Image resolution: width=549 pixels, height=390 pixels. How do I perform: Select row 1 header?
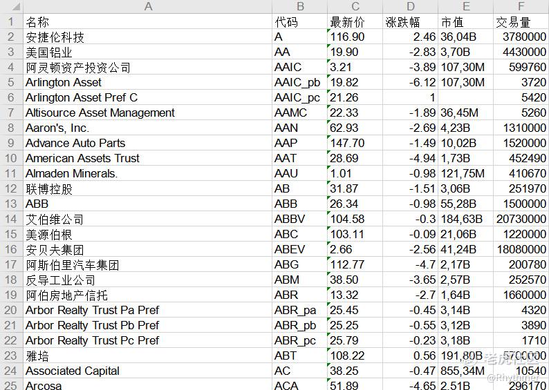pos(12,21)
